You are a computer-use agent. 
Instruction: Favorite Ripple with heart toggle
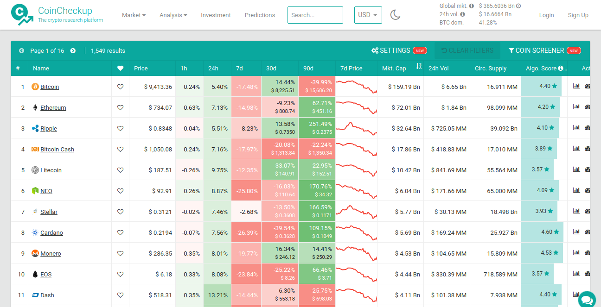pyautogui.click(x=120, y=128)
